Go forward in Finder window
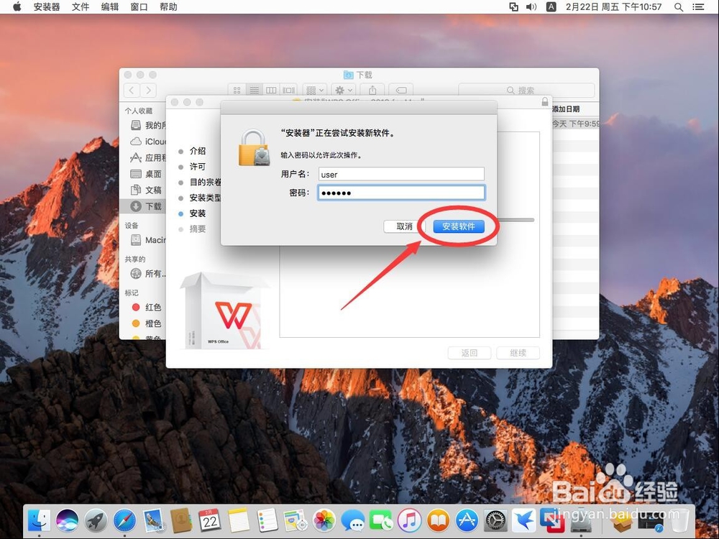This screenshot has height=539, width=719. click(149, 91)
